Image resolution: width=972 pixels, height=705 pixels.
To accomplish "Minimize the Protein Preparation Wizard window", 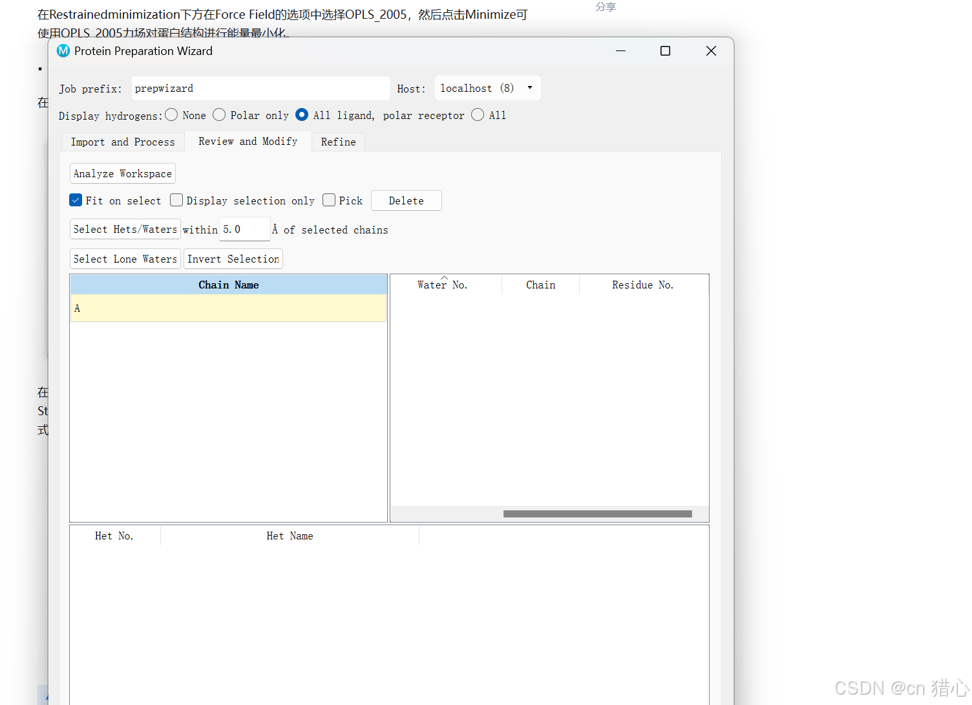I will [620, 50].
